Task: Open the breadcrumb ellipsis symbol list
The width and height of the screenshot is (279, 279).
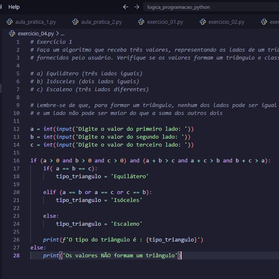Action: (x=62, y=34)
